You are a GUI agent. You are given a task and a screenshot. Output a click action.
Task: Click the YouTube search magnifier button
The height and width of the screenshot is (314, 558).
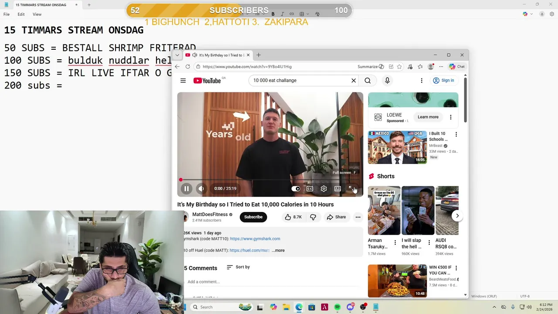(x=367, y=80)
